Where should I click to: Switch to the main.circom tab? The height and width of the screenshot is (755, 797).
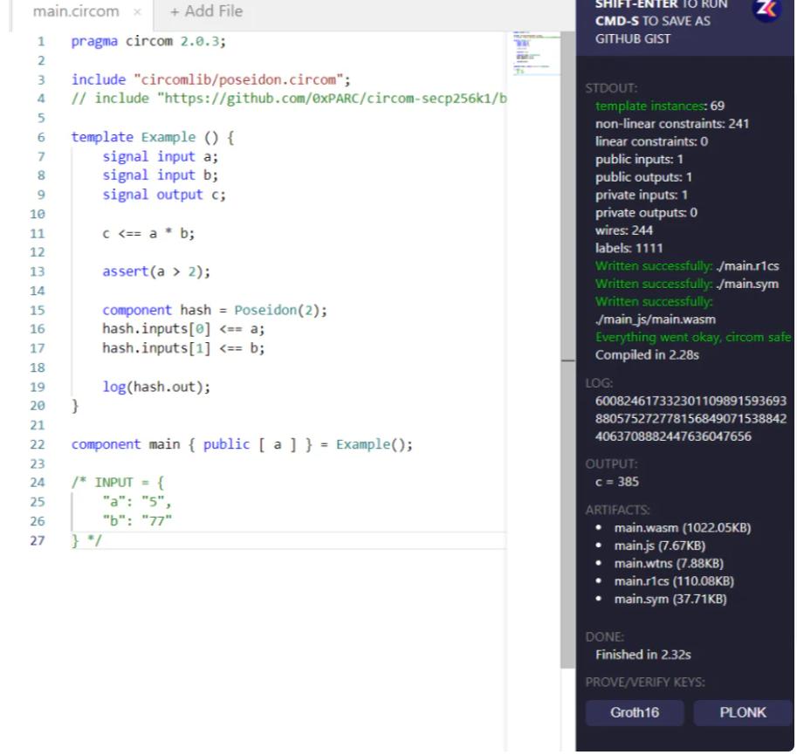[75, 12]
